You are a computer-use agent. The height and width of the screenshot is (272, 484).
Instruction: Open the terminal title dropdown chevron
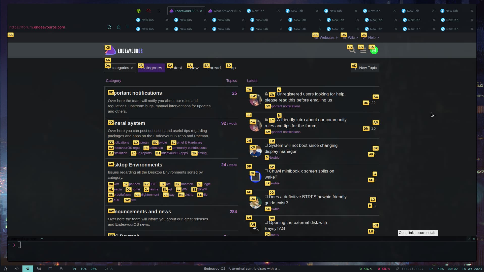click(x=42, y=239)
